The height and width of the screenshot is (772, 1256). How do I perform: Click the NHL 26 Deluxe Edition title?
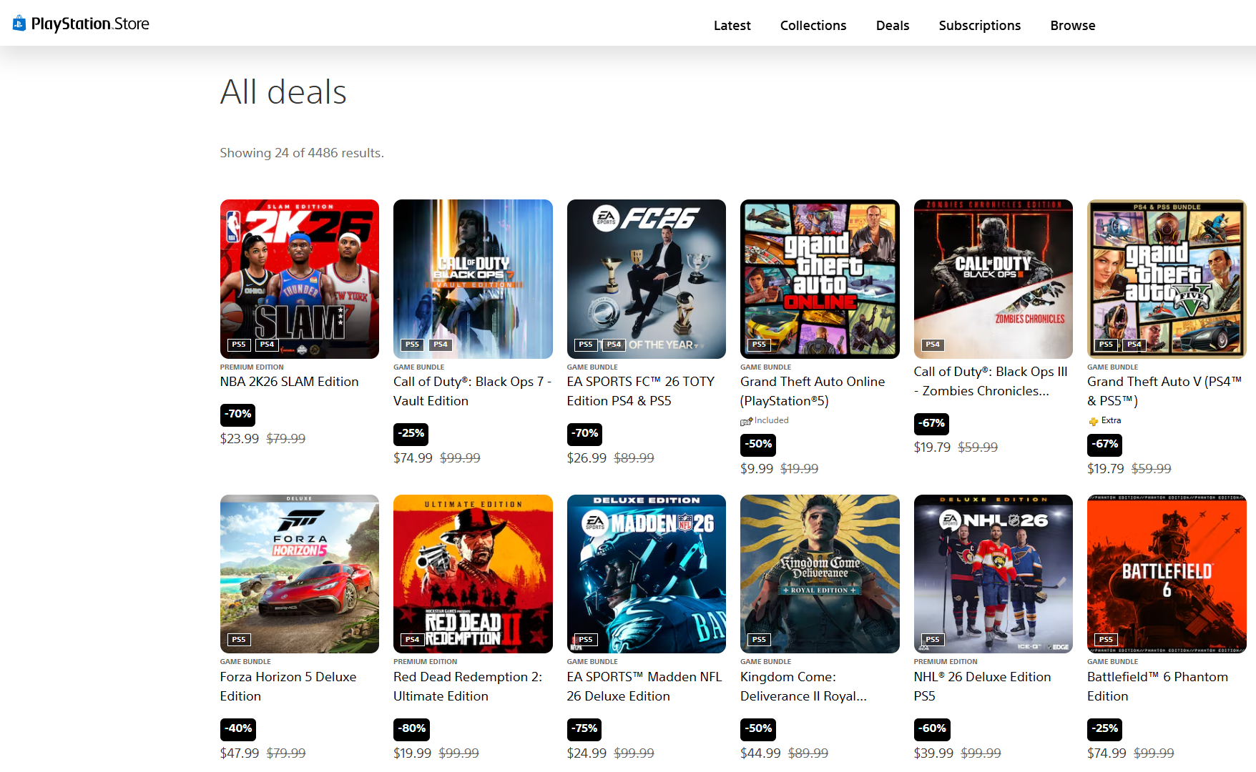click(982, 686)
